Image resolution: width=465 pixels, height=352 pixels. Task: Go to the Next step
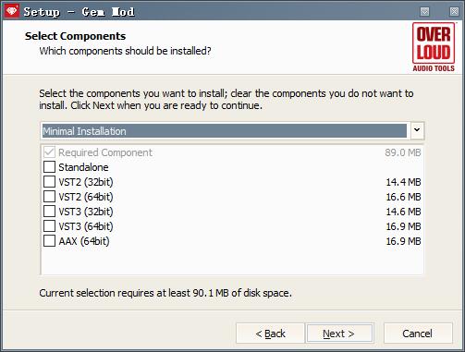point(339,334)
